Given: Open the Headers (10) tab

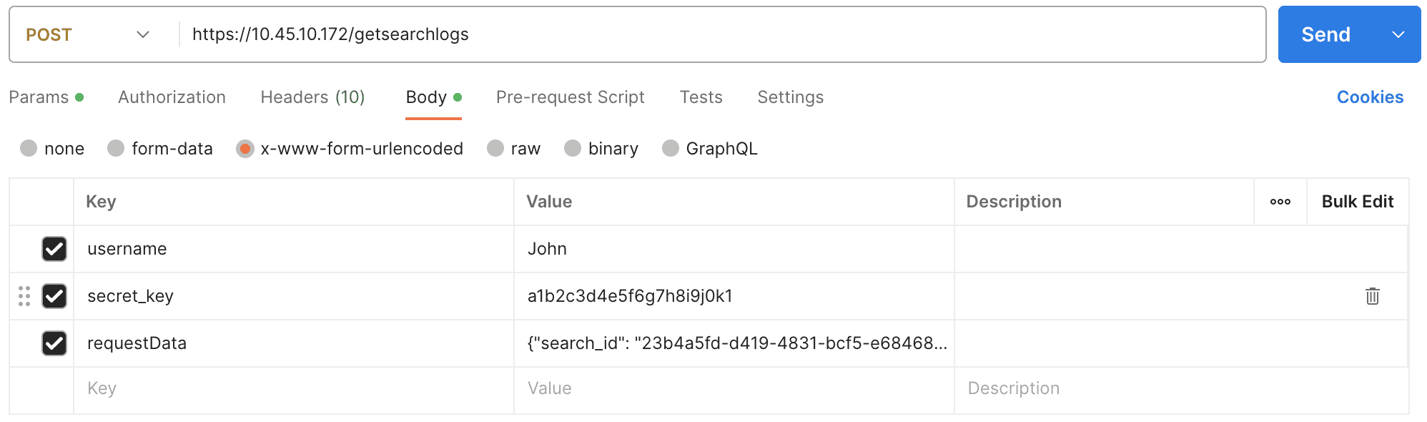Looking at the screenshot, I should (x=312, y=97).
